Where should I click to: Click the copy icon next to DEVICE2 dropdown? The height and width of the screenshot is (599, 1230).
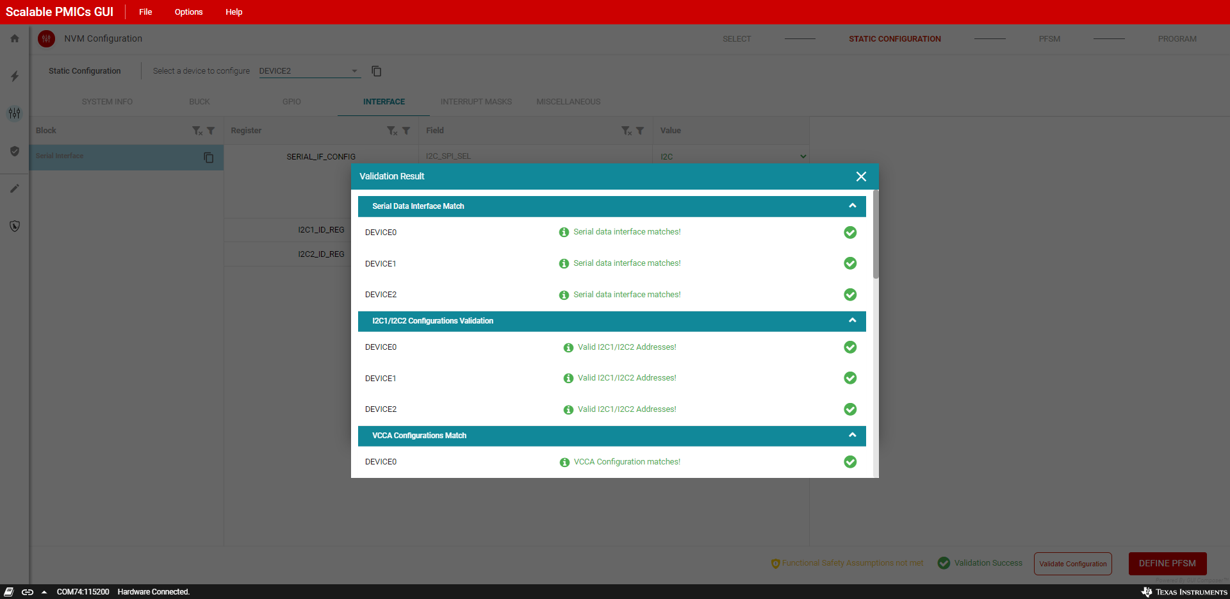(x=377, y=71)
